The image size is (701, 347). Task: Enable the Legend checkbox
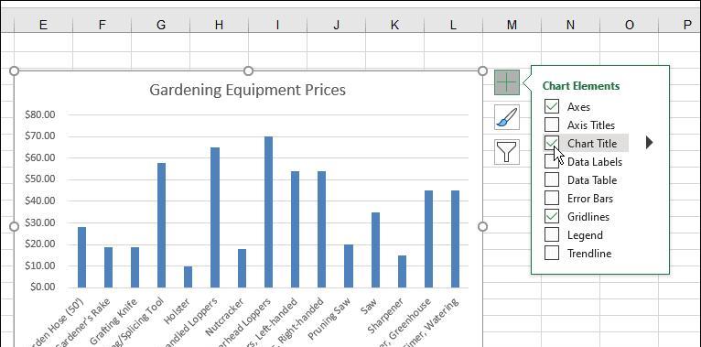(552, 234)
